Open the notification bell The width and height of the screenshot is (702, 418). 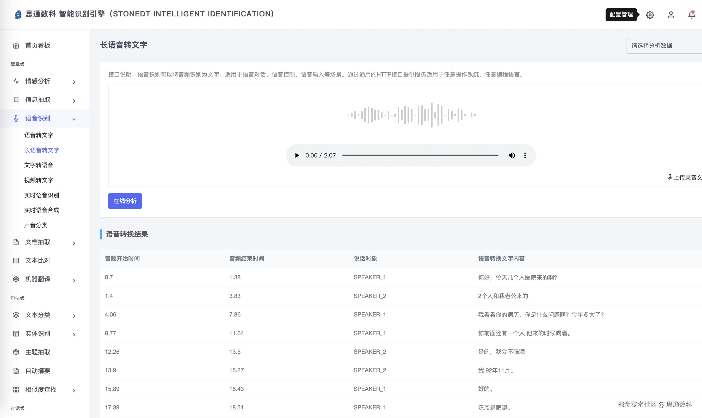tap(691, 15)
